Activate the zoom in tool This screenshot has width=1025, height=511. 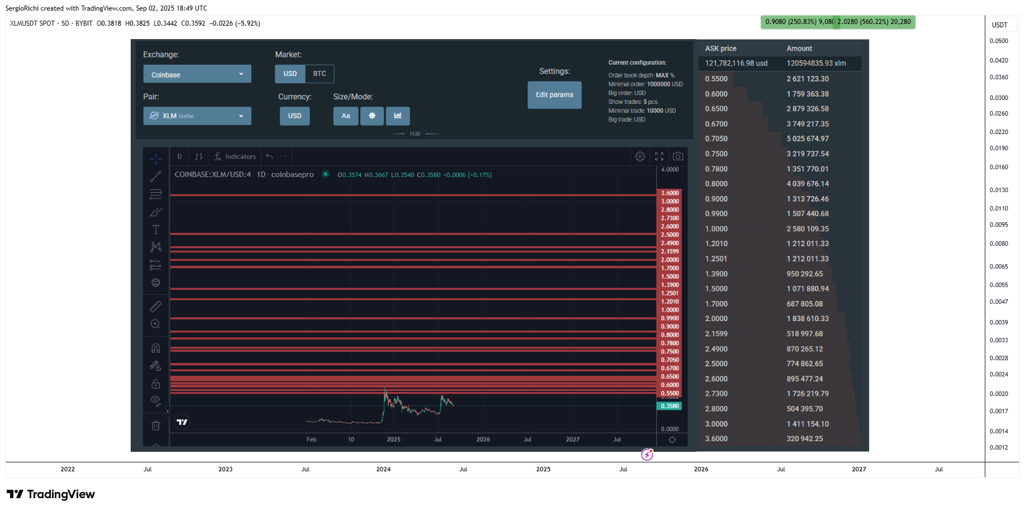156,324
